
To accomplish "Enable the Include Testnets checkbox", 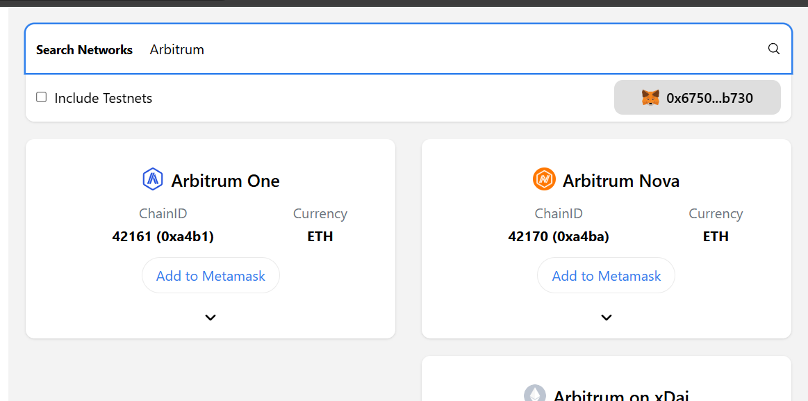I will pyautogui.click(x=41, y=97).
